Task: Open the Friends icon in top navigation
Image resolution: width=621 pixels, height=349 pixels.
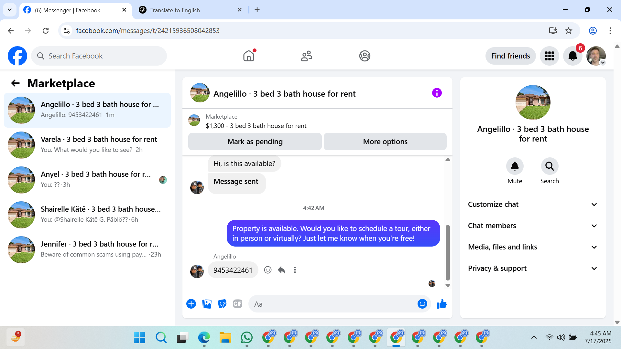Action: pyautogui.click(x=307, y=56)
